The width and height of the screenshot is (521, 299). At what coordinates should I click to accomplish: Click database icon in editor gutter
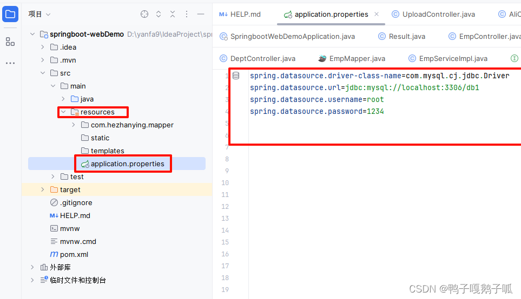click(x=236, y=76)
